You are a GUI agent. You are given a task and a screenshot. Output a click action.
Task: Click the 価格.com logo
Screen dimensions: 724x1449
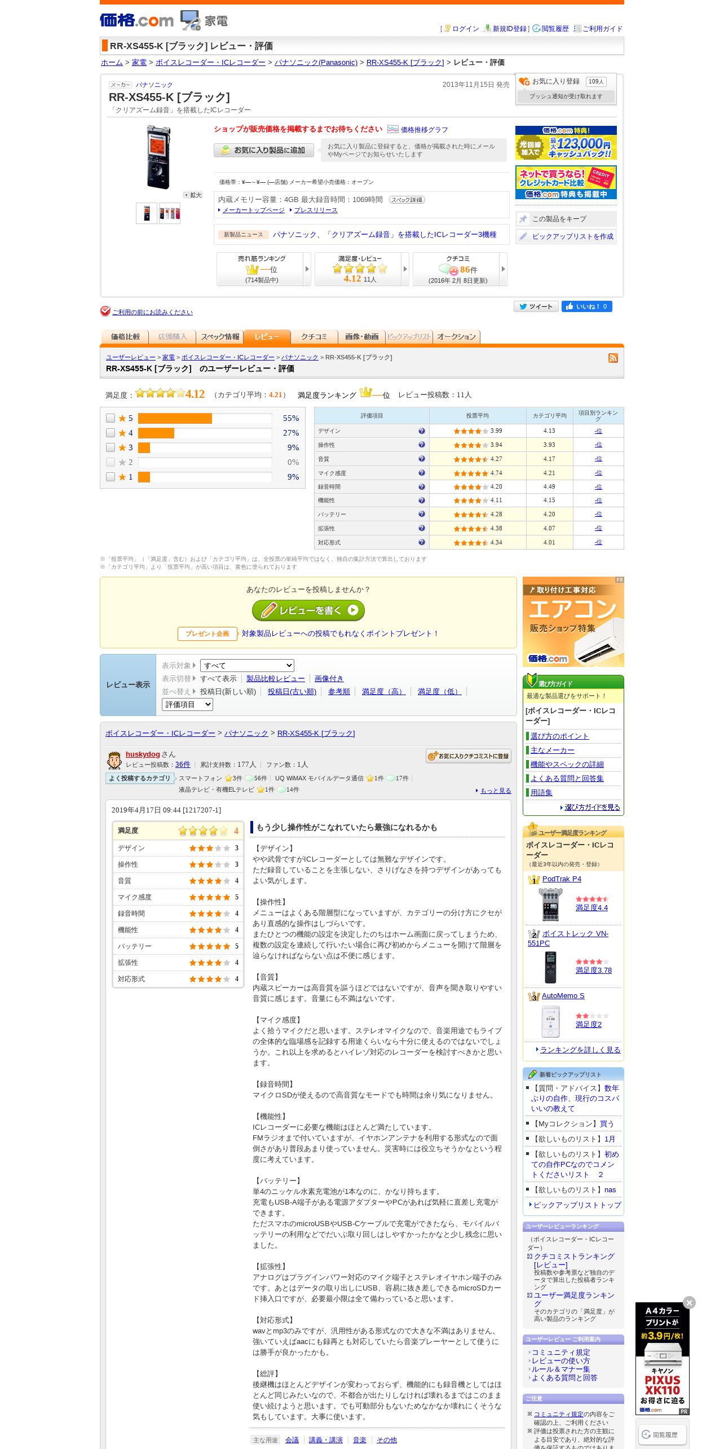(x=136, y=20)
